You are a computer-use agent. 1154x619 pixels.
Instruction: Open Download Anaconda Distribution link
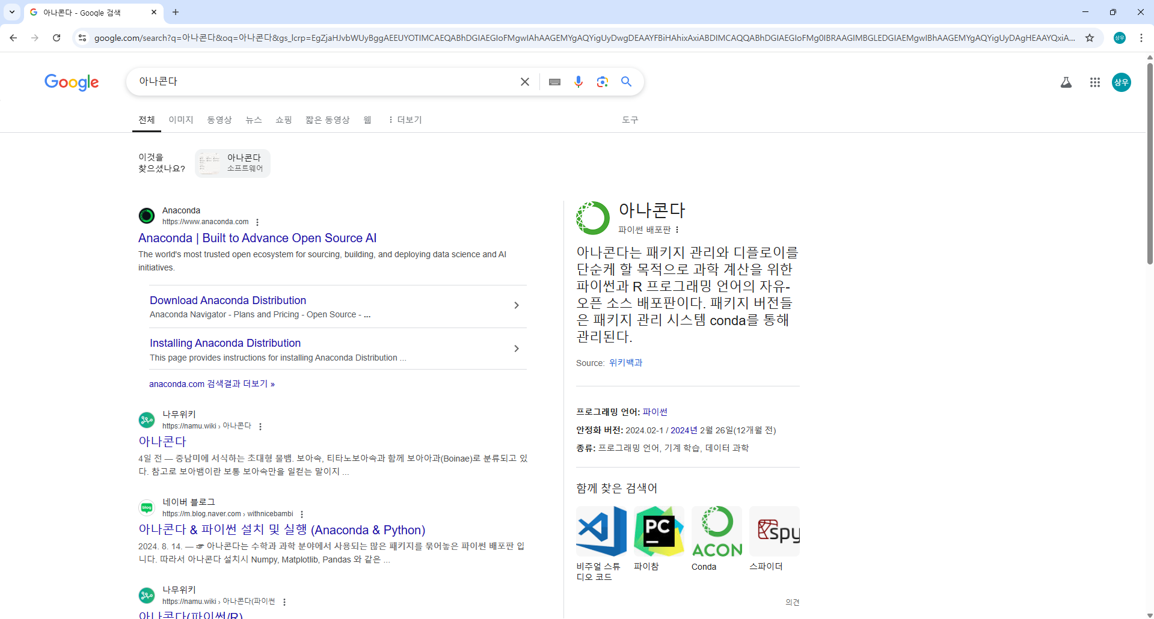(x=228, y=300)
